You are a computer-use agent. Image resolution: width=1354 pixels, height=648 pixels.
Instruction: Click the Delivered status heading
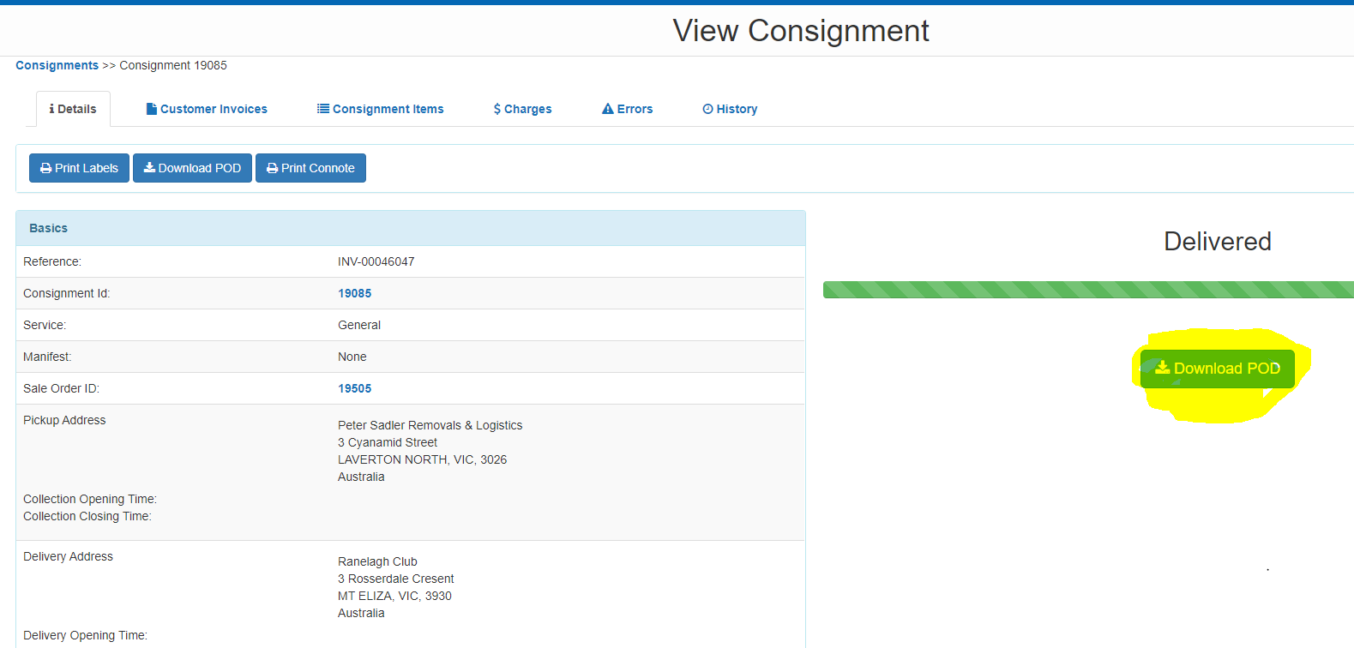point(1217,242)
